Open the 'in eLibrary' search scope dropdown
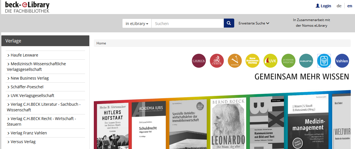355x149 pixels. pos(137,24)
